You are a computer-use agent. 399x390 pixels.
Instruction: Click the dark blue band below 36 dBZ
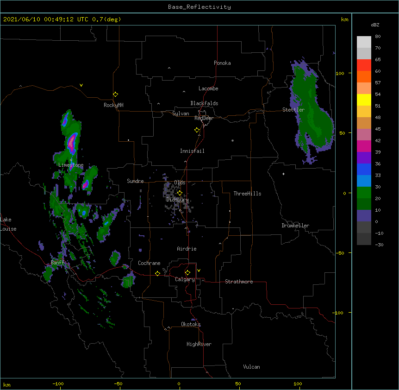pyautogui.click(x=364, y=169)
